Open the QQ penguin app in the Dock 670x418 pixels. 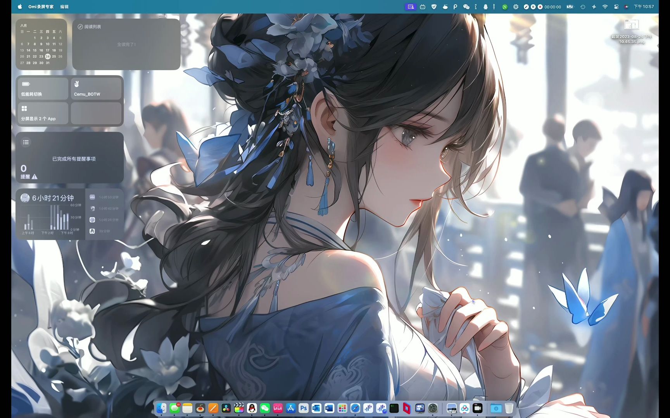252,408
